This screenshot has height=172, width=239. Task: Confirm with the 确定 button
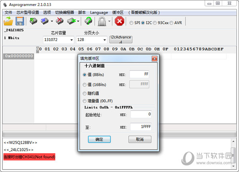(99, 139)
